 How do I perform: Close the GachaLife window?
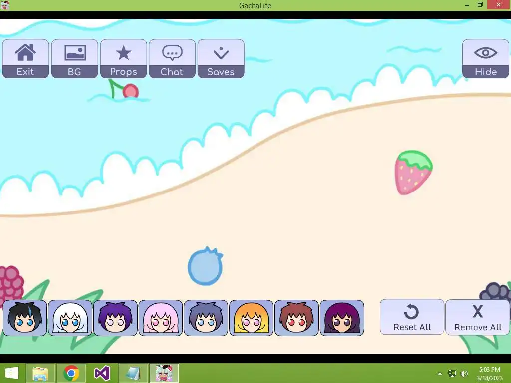(499, 5)
